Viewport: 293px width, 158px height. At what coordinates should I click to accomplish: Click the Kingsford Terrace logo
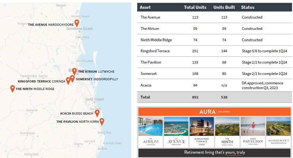(x=202, y=142)
